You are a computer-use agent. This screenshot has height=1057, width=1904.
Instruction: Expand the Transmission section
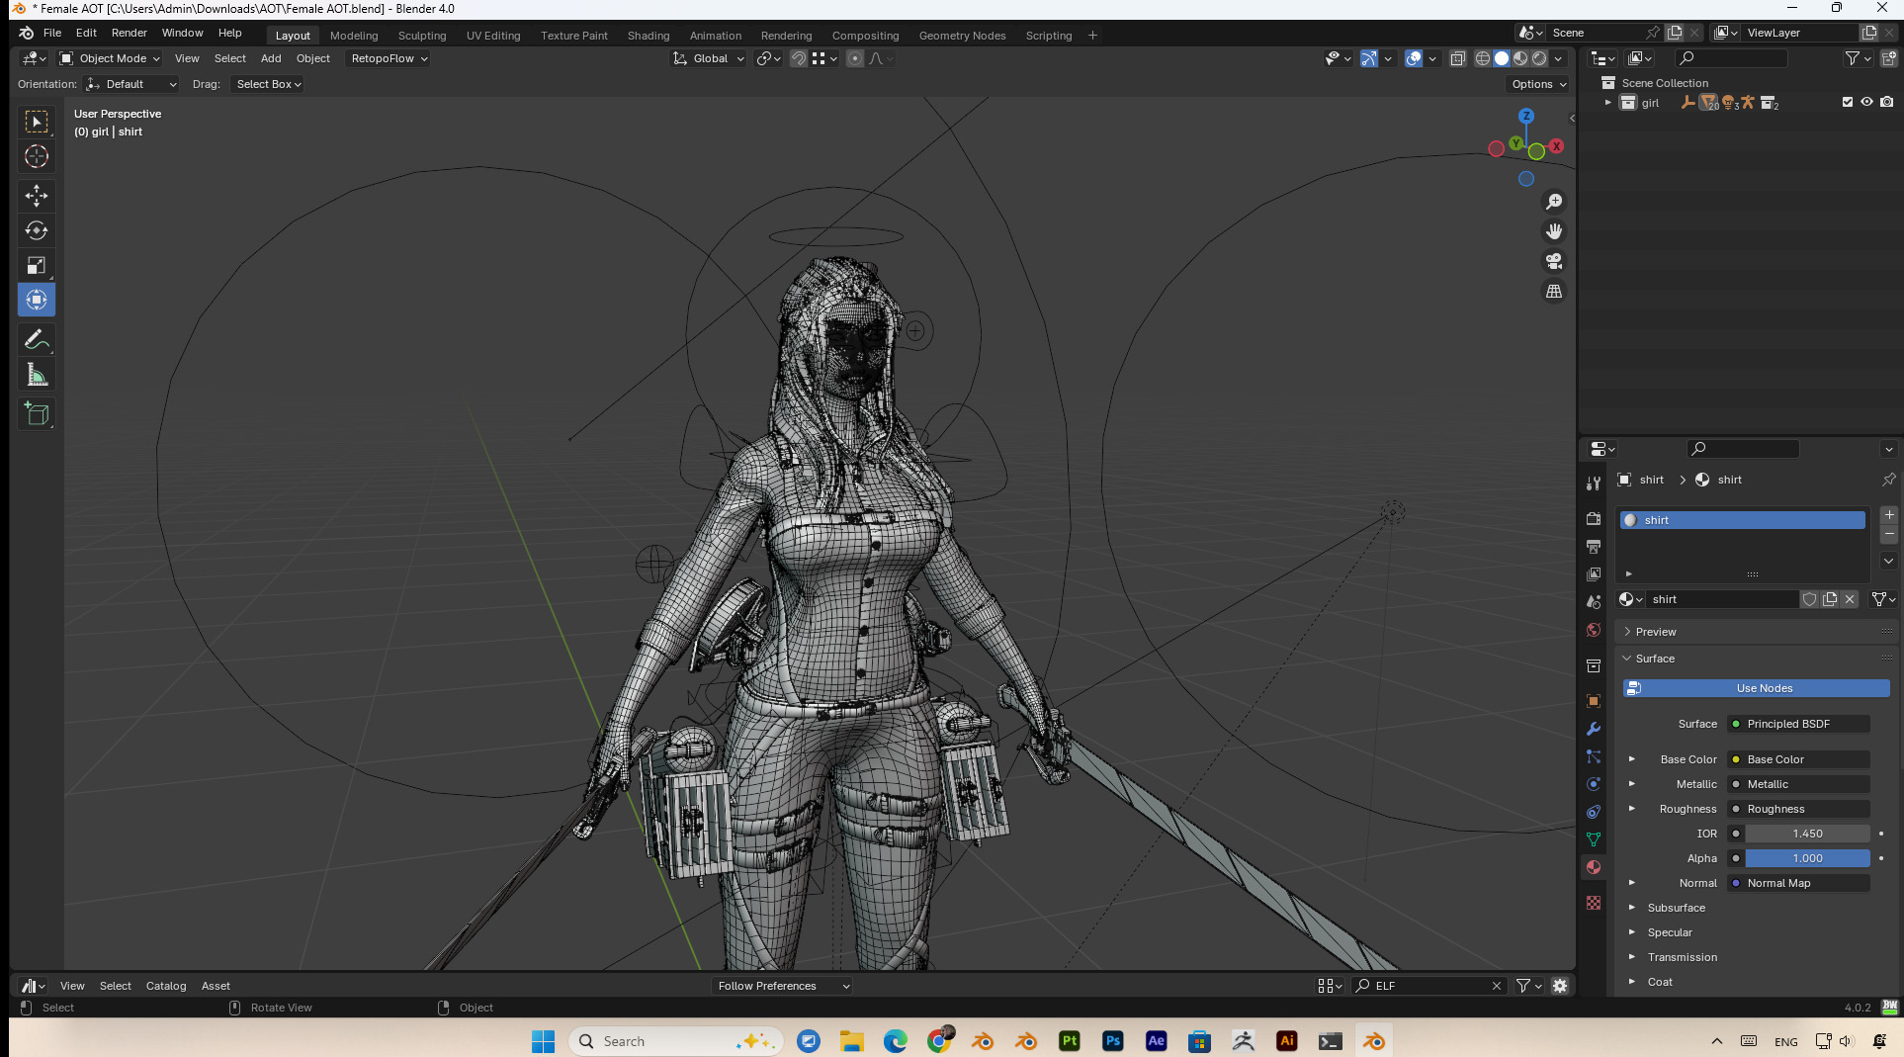[x=1632, y=957]
